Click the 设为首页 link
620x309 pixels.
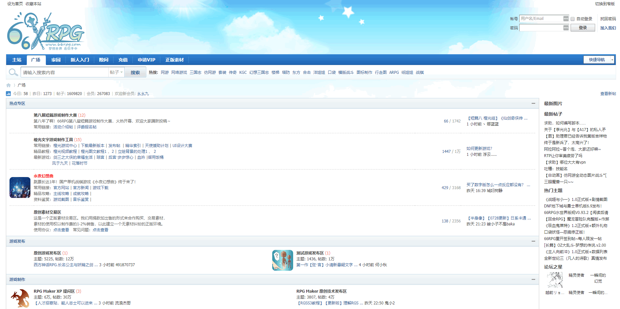pos(15,4)
